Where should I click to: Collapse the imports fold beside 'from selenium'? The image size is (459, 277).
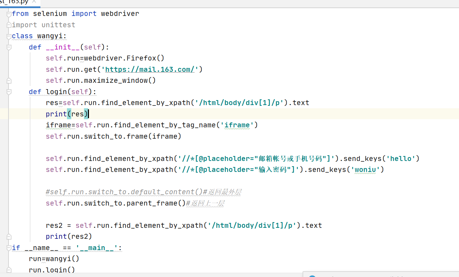point(9,14)
